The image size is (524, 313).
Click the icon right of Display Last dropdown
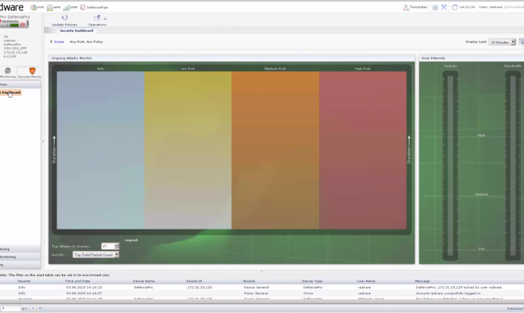pos(522,41)
